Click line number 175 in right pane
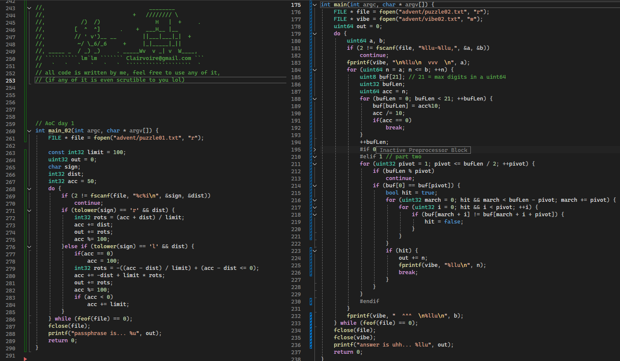This screenshot has width=620, height=361. click(x=296, y=5)
